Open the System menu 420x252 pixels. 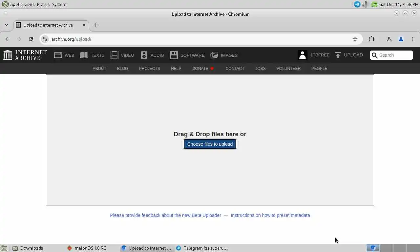pyautogui.click(x=59, y=4)
